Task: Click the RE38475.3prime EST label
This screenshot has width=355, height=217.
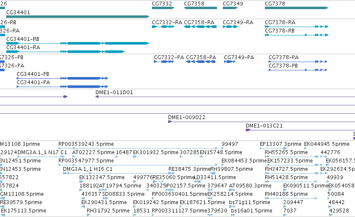Action: (189, 169)
